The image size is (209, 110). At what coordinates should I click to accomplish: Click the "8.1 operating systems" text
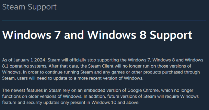(x=23, y=66)
